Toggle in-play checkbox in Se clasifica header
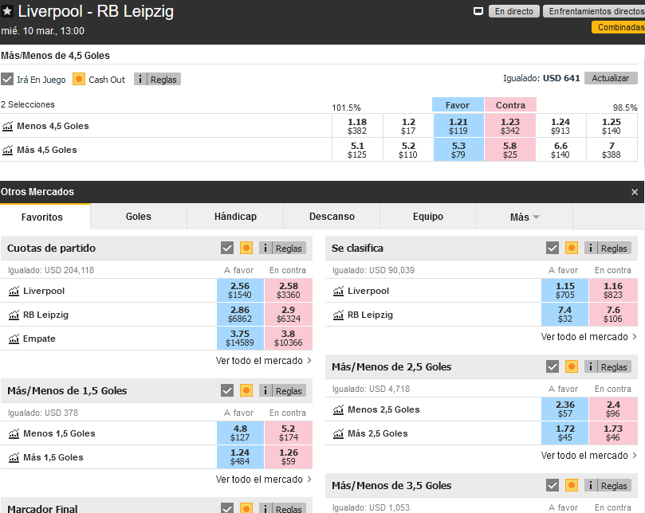This screenshot has width=645, height=513. (x=553, y=248)
